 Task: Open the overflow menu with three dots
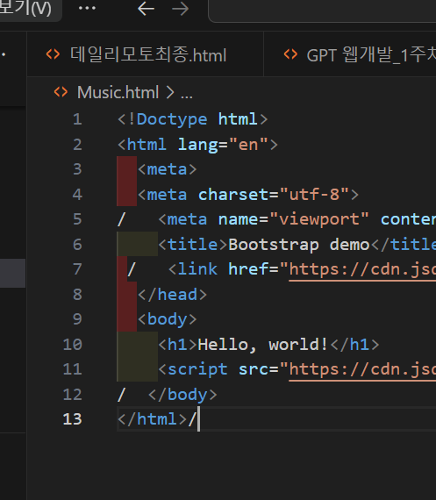(87, 9)
